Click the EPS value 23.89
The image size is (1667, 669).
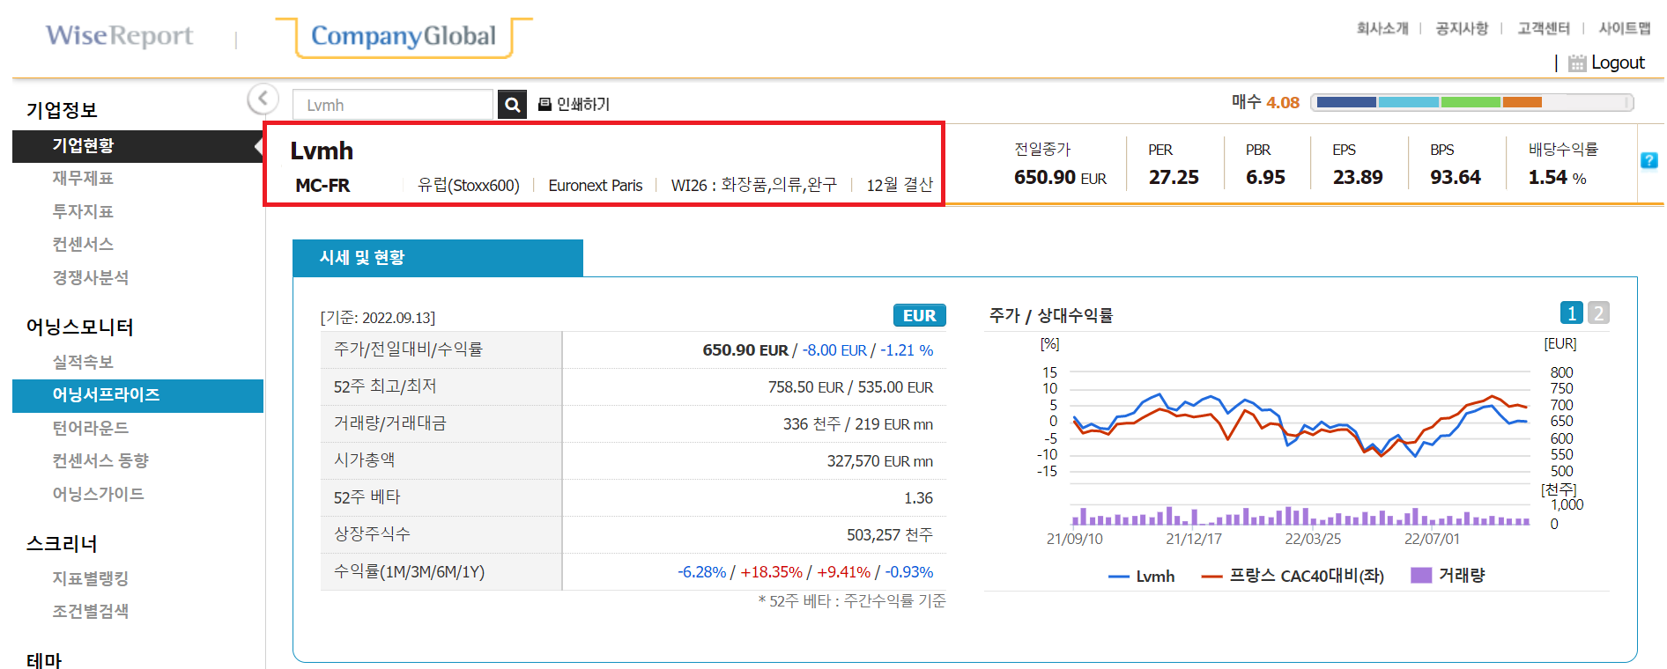pyautogui.click(x=1358, y=177)
